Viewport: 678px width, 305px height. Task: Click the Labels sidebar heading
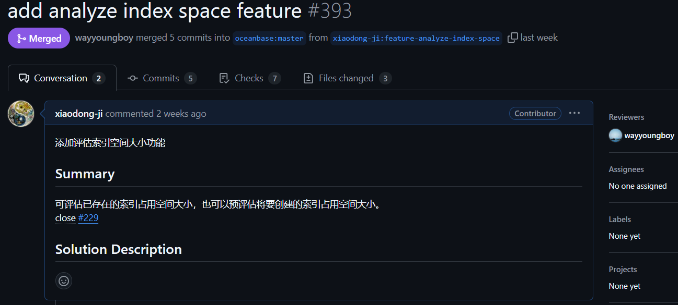620,219
